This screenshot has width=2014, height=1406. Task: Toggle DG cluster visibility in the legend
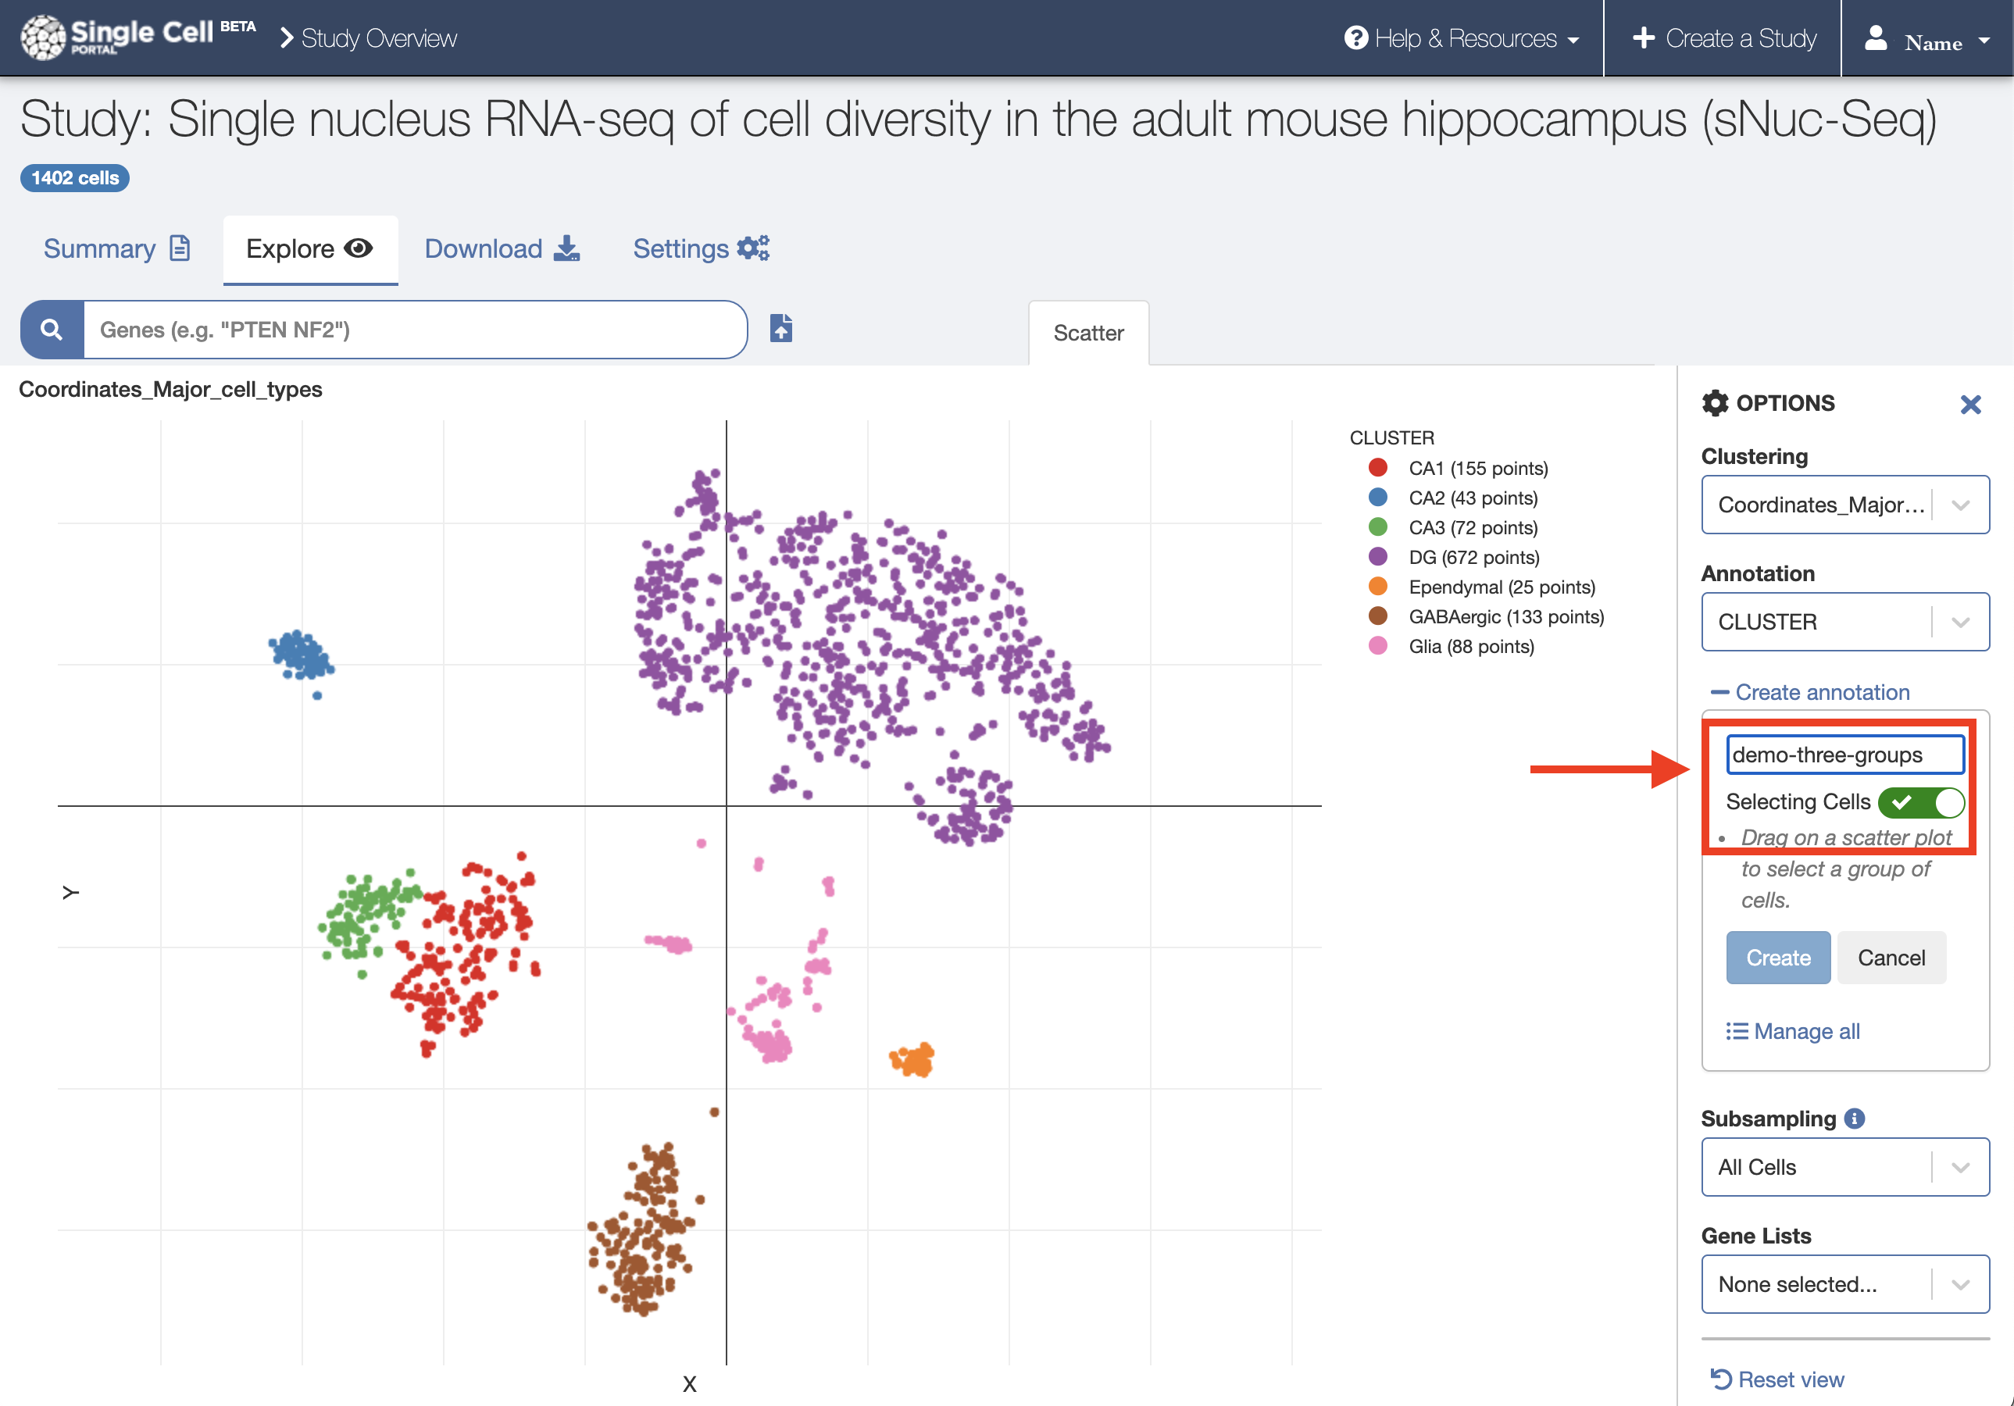(x=1473, y=557)
